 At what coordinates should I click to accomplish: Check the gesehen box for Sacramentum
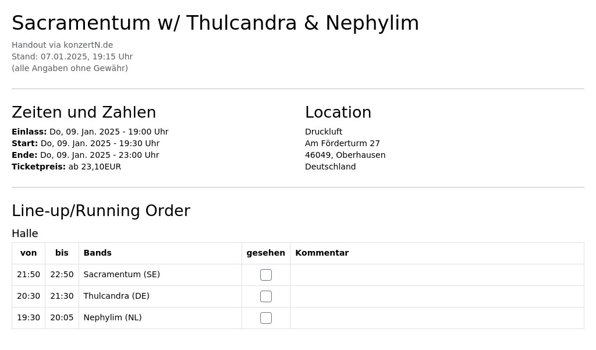pyautogui.click(x=265, y=275)
